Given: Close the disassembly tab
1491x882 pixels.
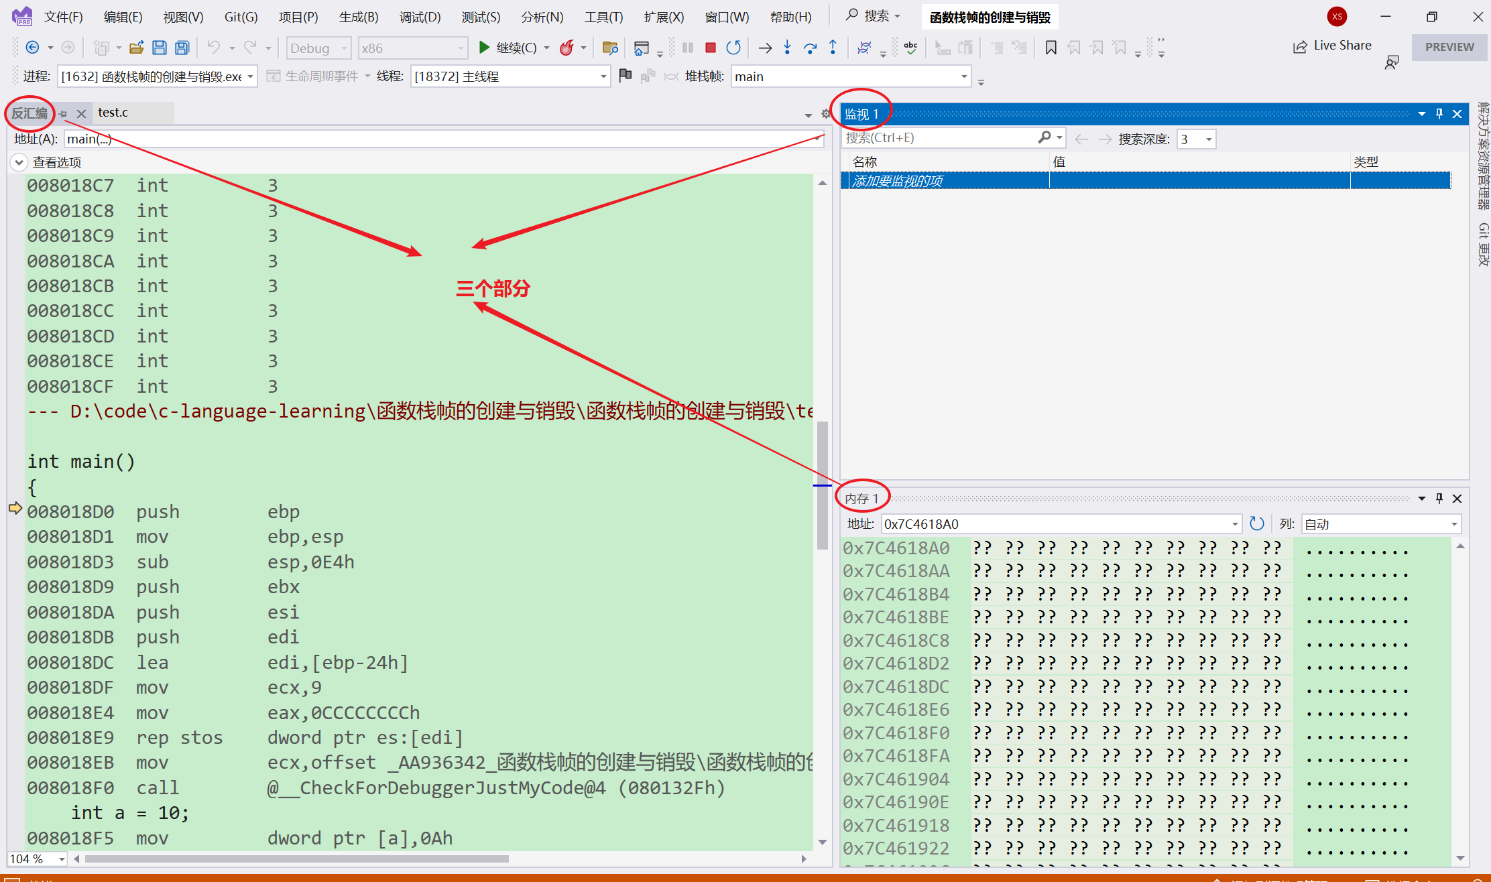Looking at the screenshot, I should click(x=81, y=114).
